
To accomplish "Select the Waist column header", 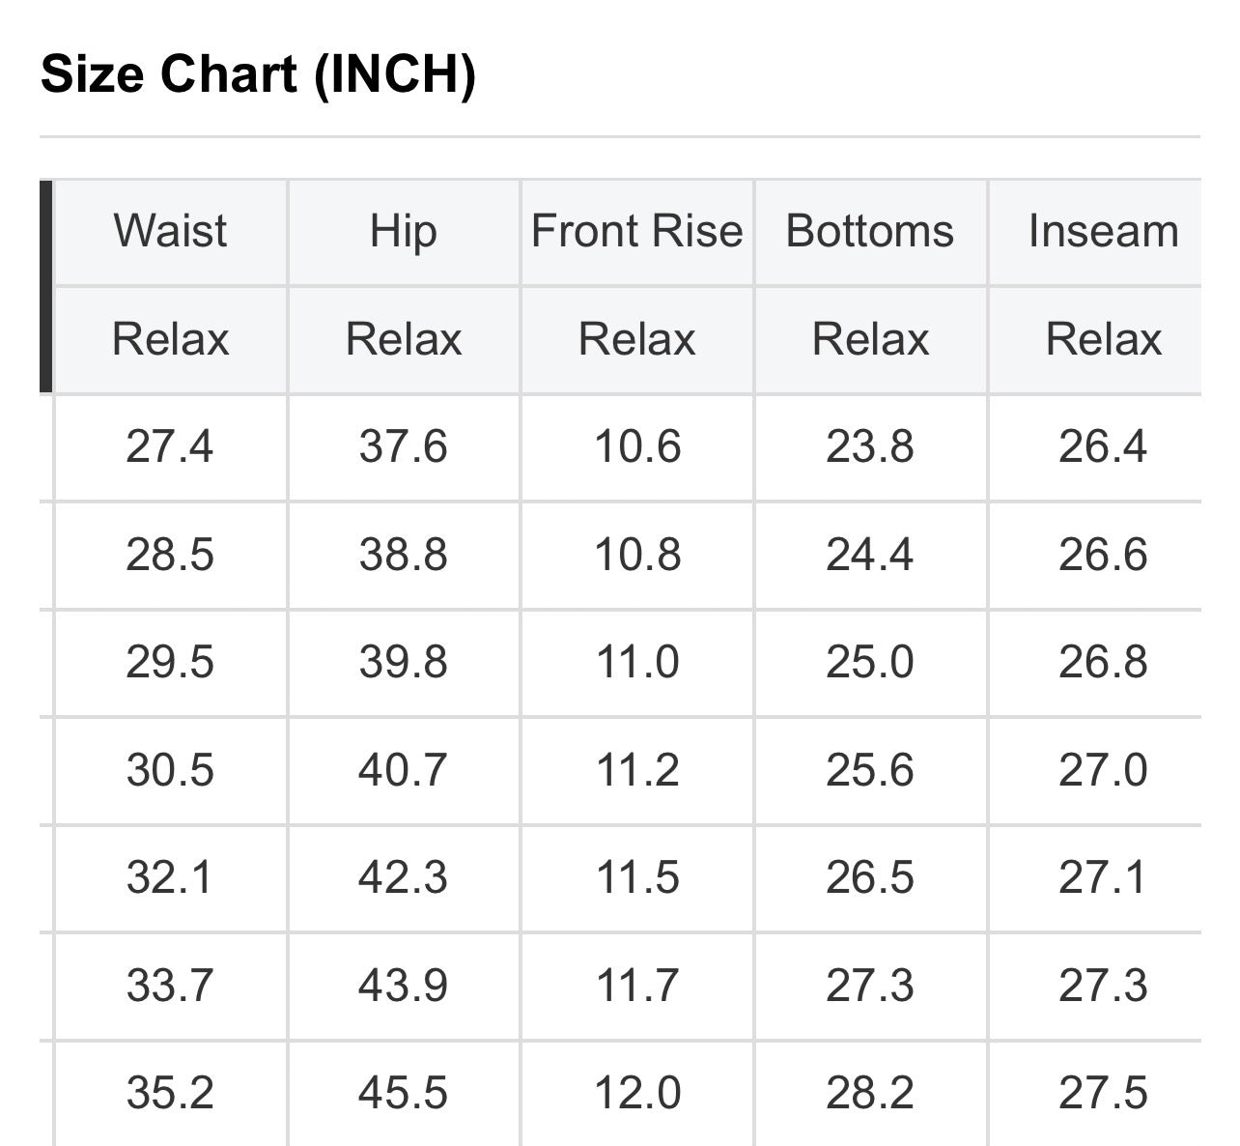I will (x=170, y=232).
